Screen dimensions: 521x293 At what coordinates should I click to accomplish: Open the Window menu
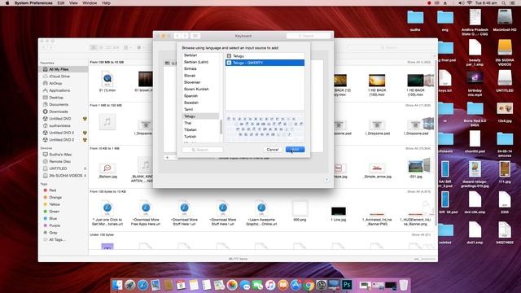pos(90,3)
